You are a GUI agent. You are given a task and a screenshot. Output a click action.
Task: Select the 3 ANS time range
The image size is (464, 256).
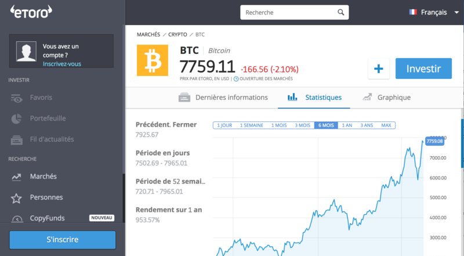[367, 125]
